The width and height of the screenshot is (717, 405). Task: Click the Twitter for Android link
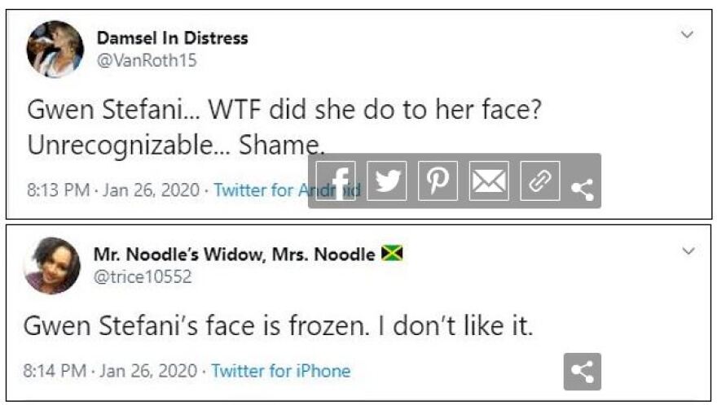pos(277,190)
